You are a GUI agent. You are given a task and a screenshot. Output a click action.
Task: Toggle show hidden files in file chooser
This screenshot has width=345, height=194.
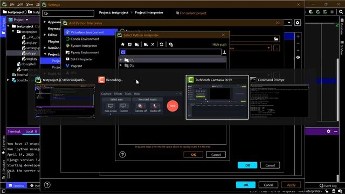(x=170, y=44)
